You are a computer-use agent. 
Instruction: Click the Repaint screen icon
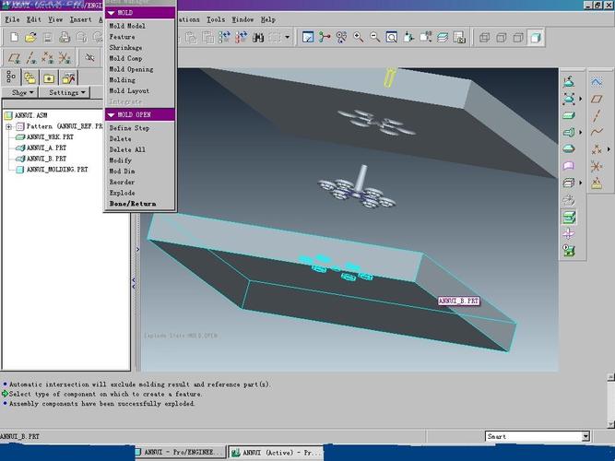308,38
